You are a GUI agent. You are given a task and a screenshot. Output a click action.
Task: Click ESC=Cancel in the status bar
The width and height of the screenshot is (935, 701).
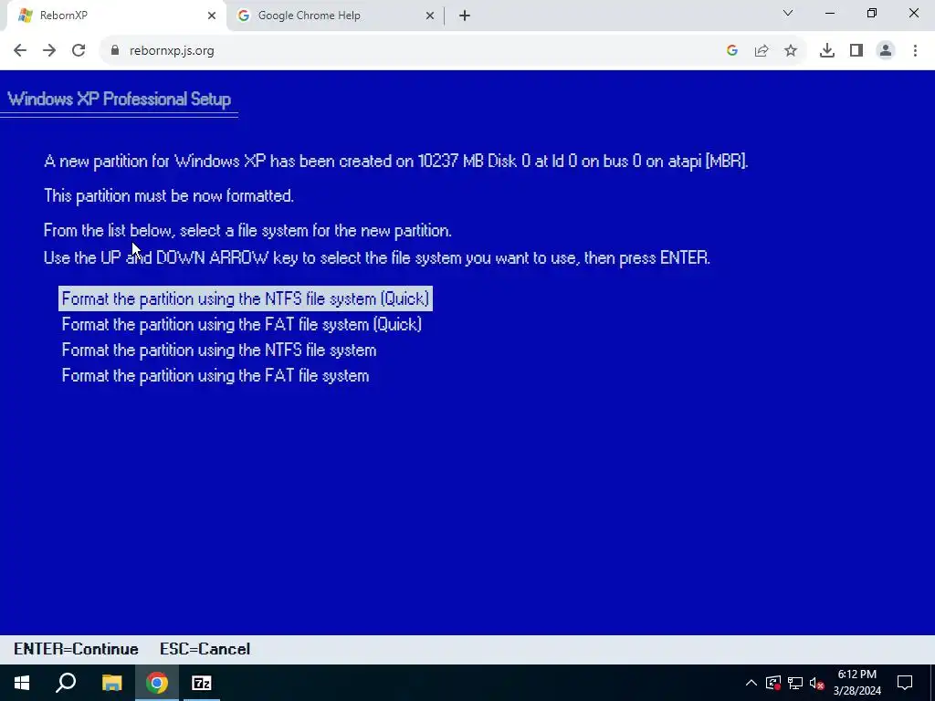tap(205, 649)
